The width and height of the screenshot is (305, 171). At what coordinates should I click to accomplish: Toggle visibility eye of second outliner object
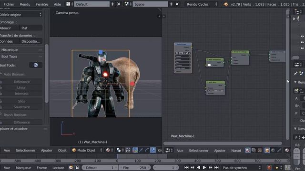click(302, 42)
